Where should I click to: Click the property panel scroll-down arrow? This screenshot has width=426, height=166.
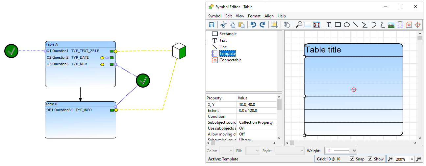tap(279, 138)
